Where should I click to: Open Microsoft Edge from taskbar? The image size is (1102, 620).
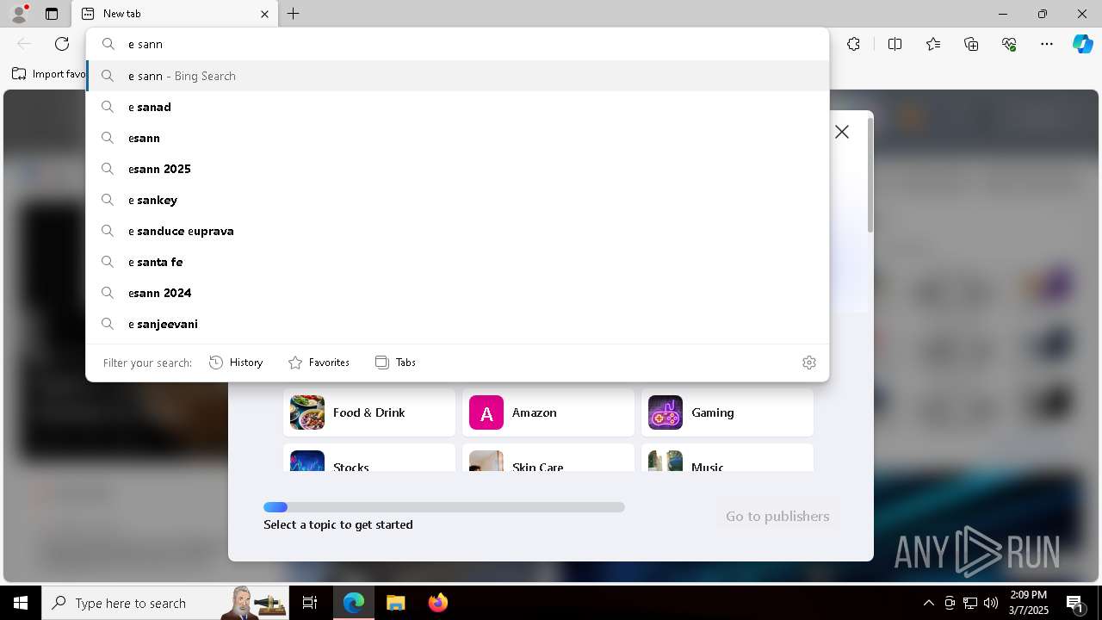click(x=354, y=603)
